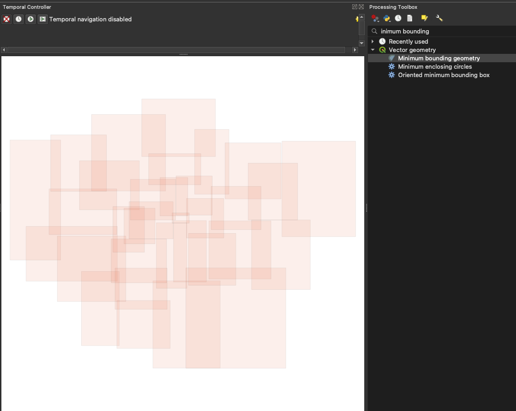This screenshot has height=411, width=516.
Task: Click the Temporal Controller settings icon
Action: pos(357,19)
